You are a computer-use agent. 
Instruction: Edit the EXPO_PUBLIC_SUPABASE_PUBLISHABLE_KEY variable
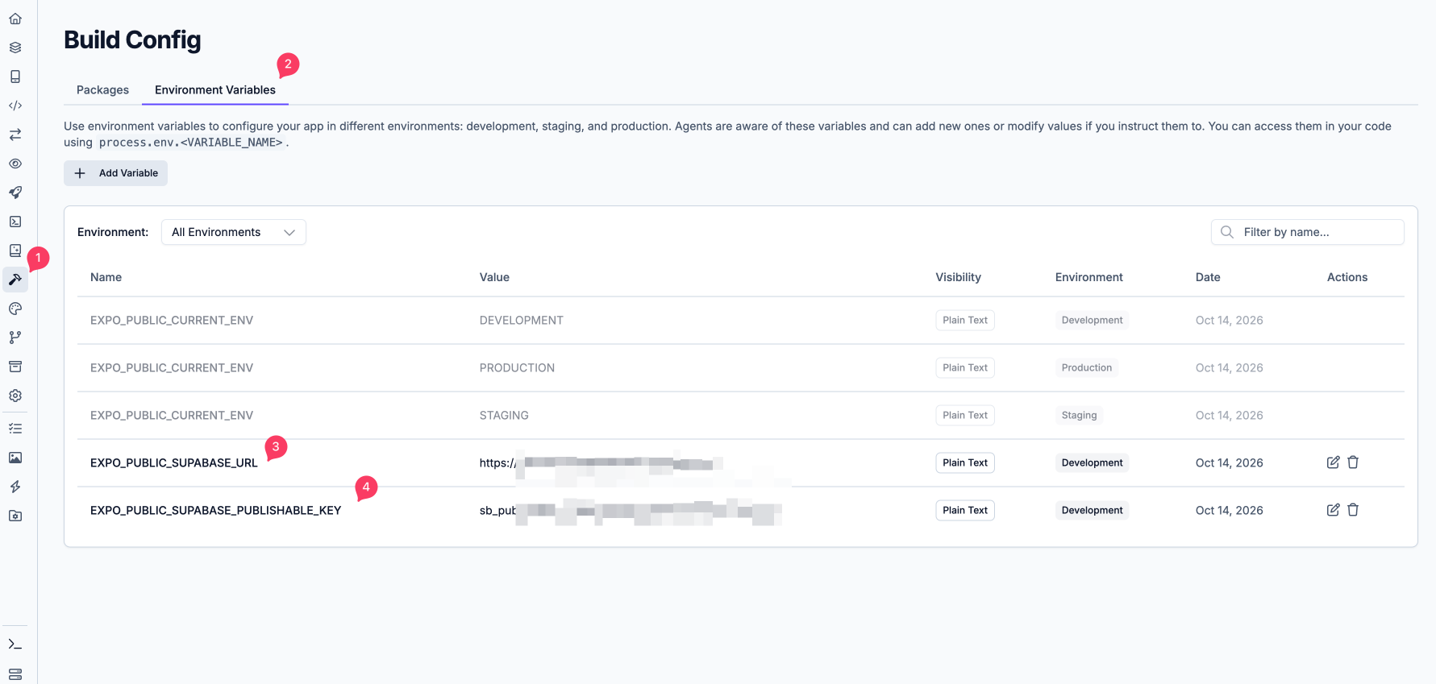1333,510
